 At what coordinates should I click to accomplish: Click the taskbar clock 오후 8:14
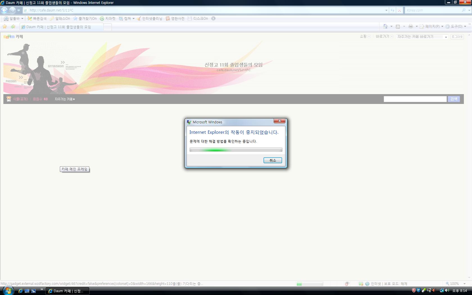(x=460, y=291)
